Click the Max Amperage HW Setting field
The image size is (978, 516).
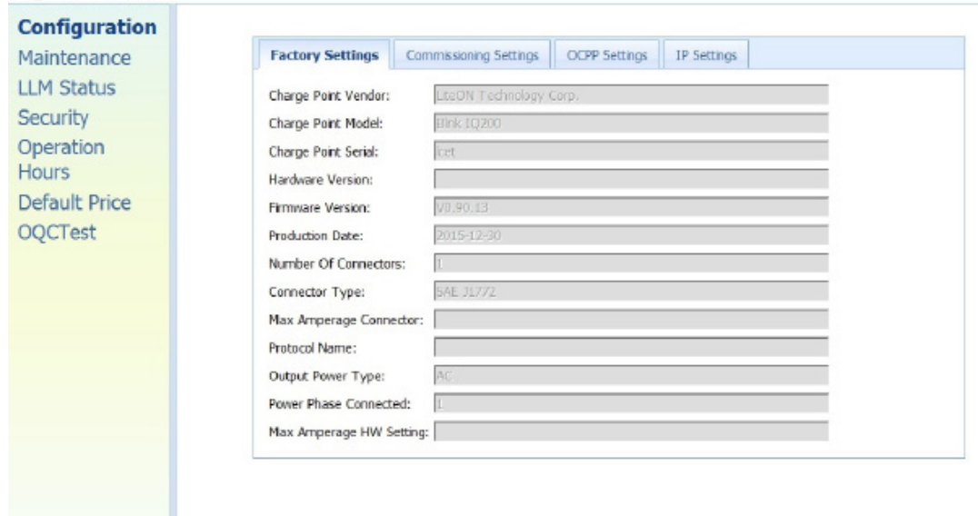point(631,432)
